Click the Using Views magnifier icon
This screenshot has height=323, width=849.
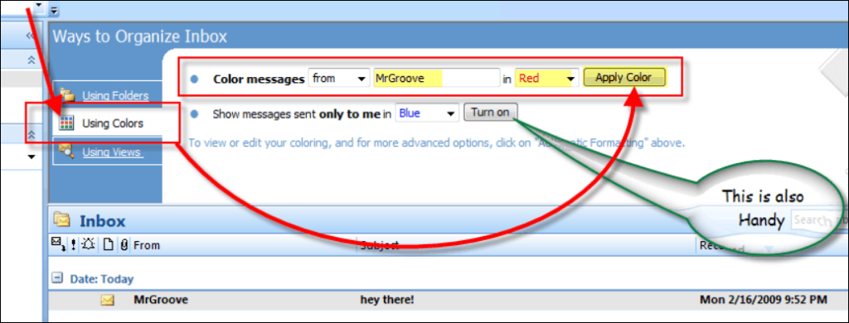pyautogui.click(x=67, y=152)
